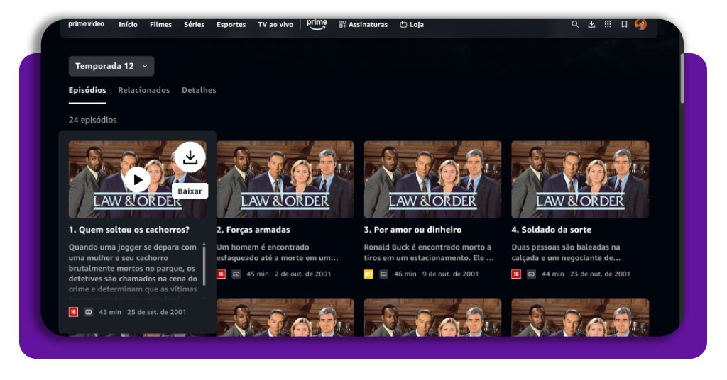This screenshot has width=727, height=380.
Task: Open Assinaturas in the navigation
Action: 363,25
